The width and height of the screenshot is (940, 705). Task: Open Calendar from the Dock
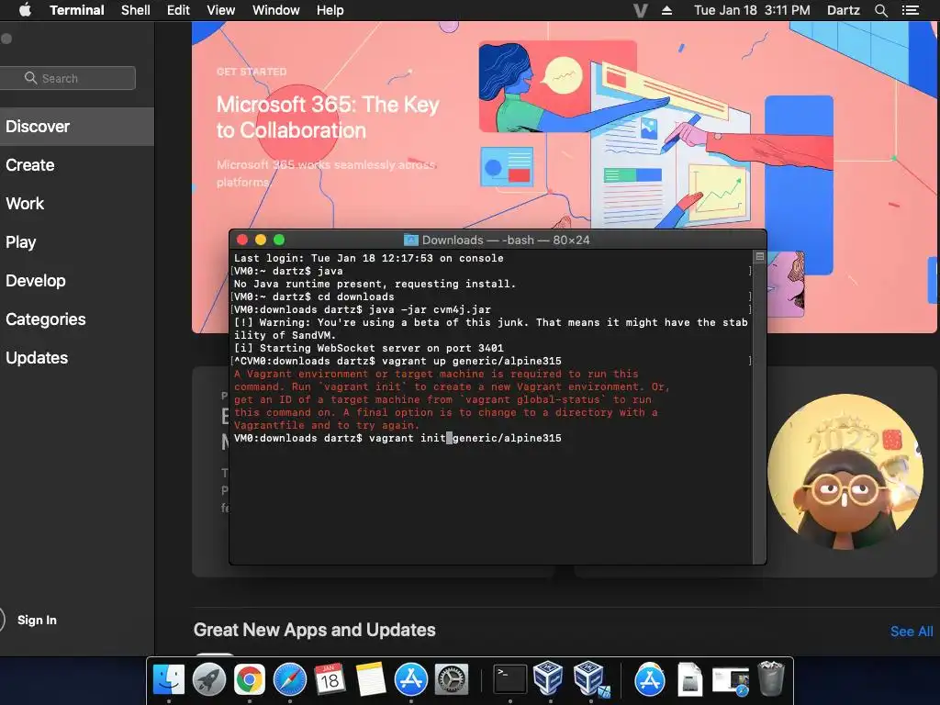pyautogui.click(x=330, y=680)
